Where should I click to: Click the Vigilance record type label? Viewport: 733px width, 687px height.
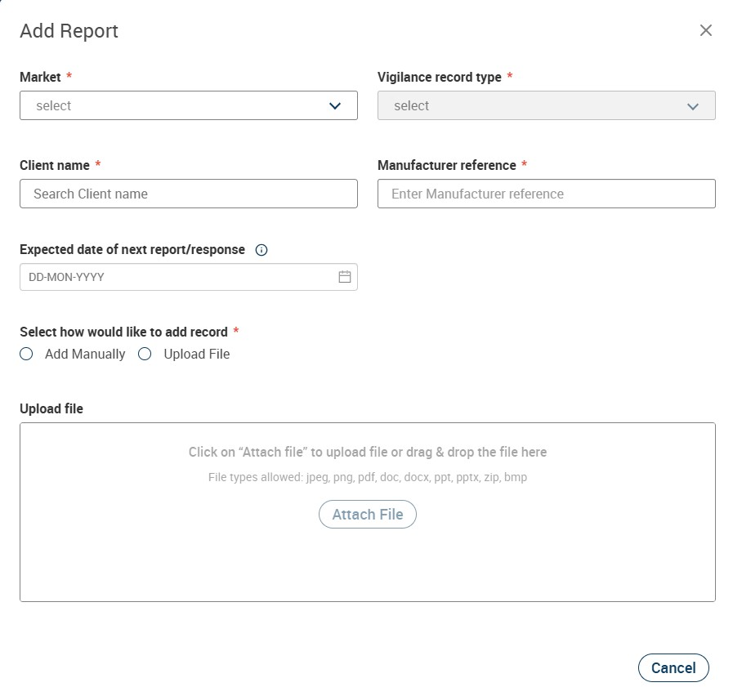pyautogui.click(x=440, y=77)
